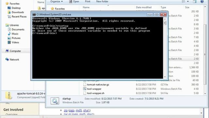Screen dimensions: 209x118
Task: Click the Explorer file list scrollbar thumb
Action: click(x=205, y=54)
